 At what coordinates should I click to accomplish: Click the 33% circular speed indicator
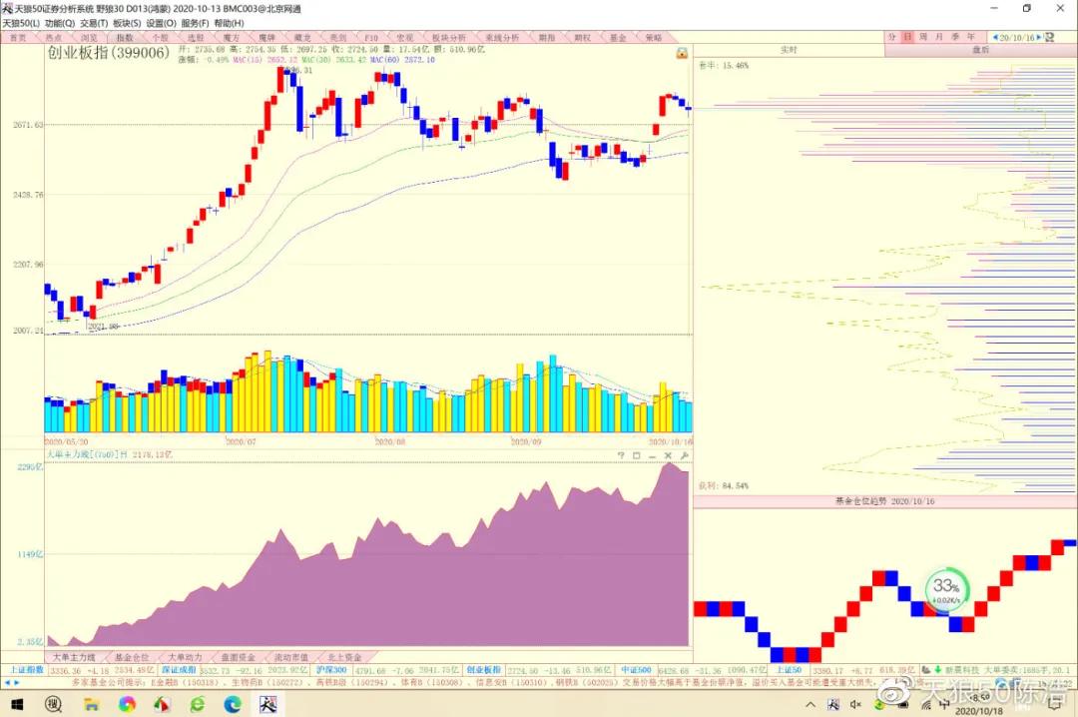[946, 590]
